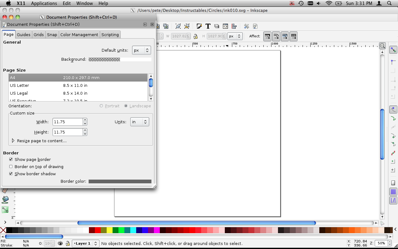This screenshot has width=398, height=249.
Task: Toggle snap to paths icon
Action: coord(393,119)
